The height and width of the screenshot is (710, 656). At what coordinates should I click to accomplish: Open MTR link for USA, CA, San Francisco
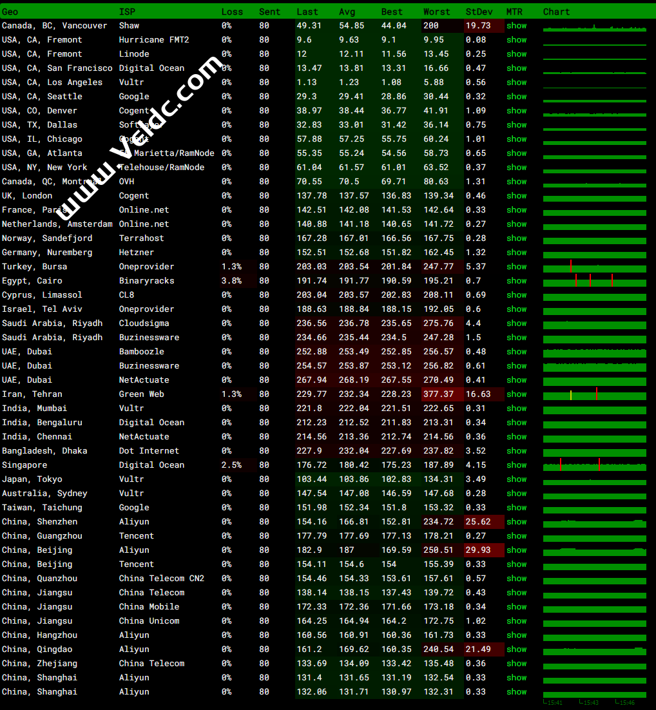516,68
